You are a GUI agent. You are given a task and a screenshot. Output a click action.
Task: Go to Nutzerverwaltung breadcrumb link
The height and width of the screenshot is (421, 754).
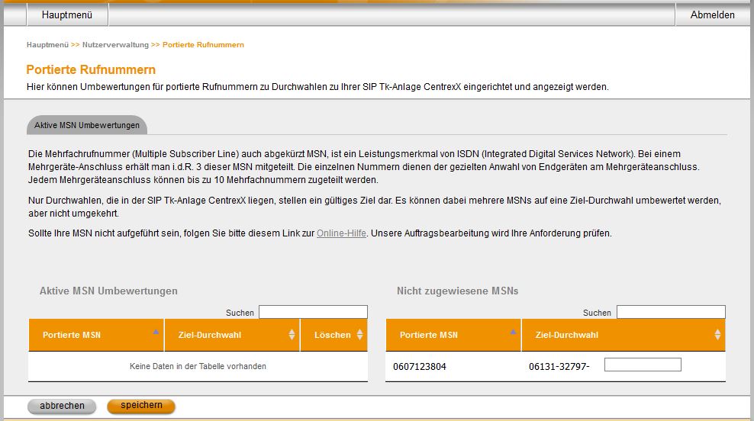click(115, 45)
